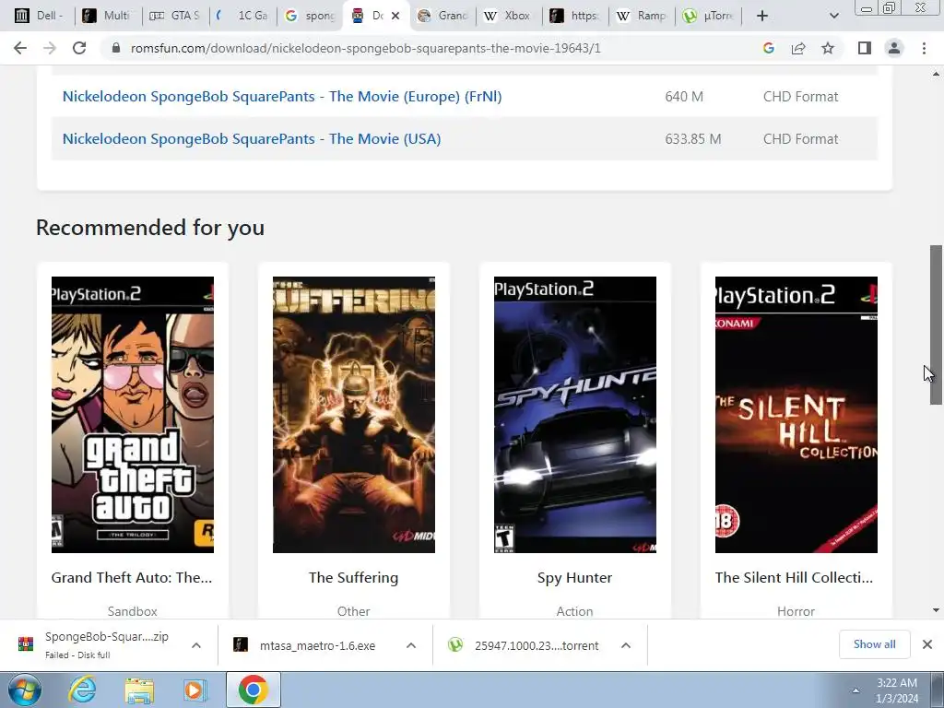Click The Silent Hill Collecti... title

coord(794,577)
